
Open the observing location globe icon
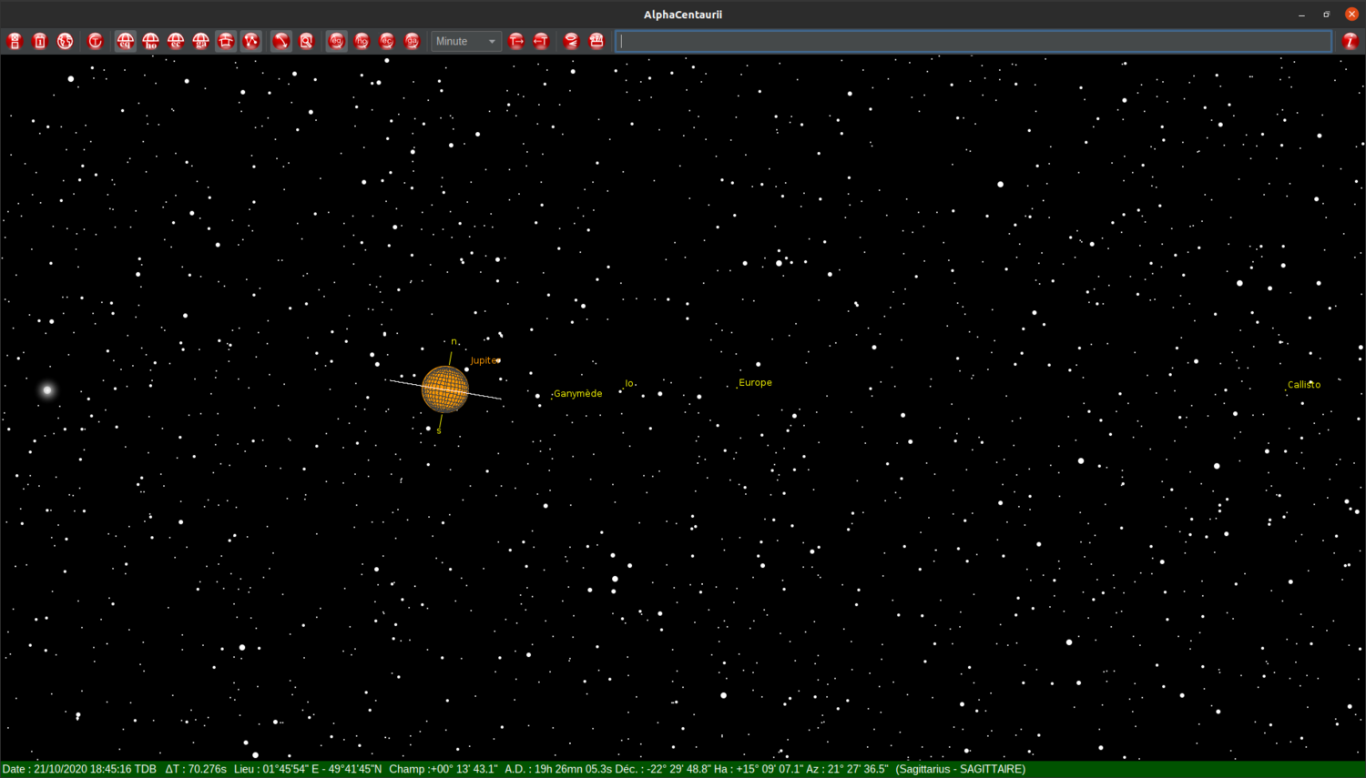[x=65, y=41]
